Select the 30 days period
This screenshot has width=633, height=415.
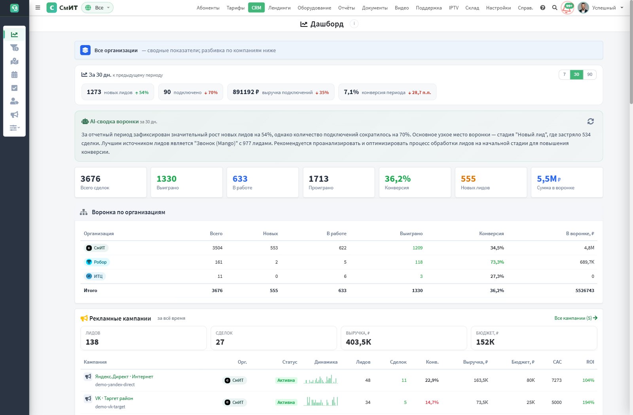point(576,74)
